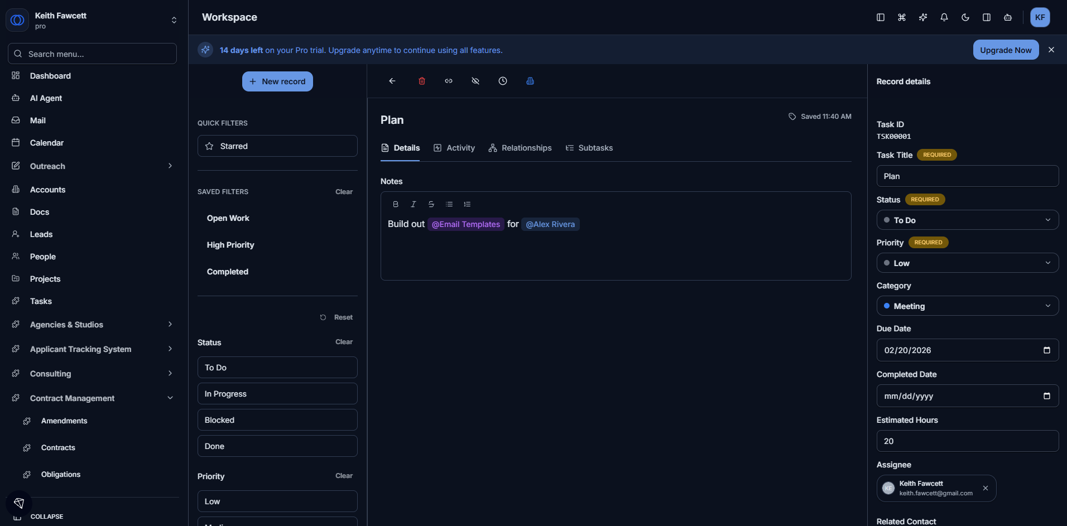Screen dimensions: 1067x526
Task: Click the Search menu field
Action: pyautogui.click(x=93, y=54)
